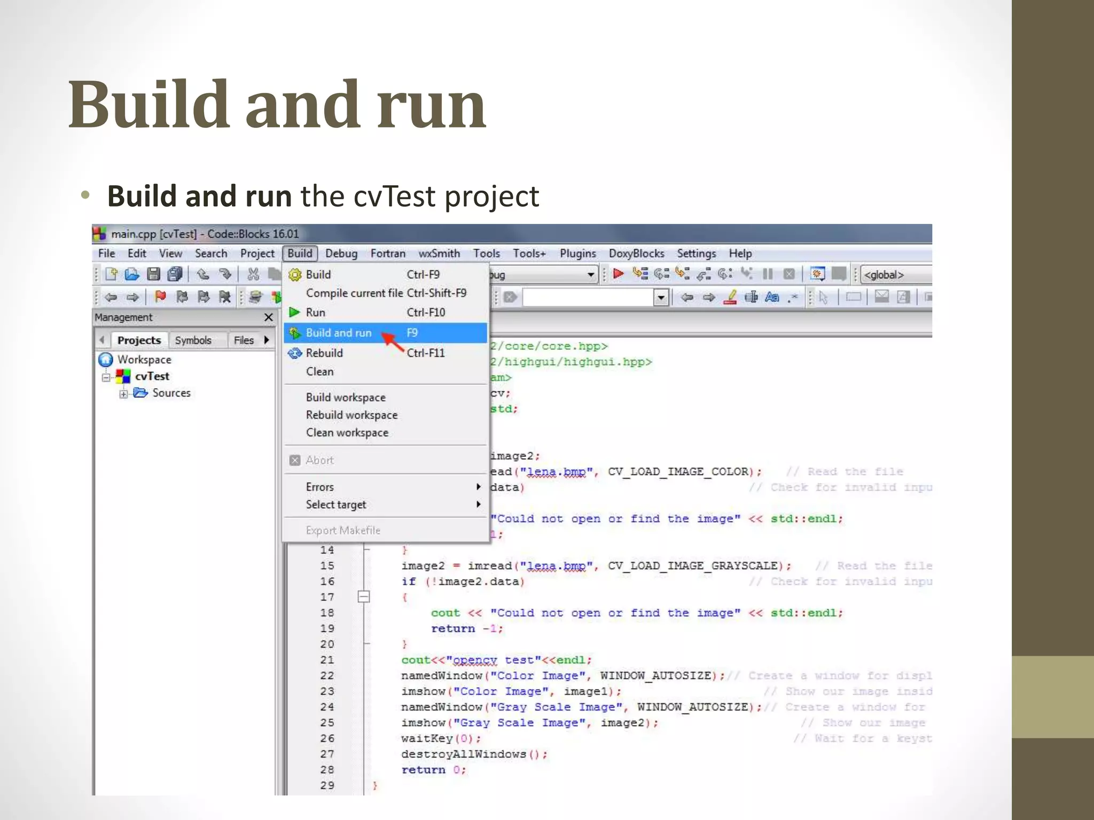Click the Undo toolbar icon
Viewport: 1094px width, 820px height.
click(203, 274)
